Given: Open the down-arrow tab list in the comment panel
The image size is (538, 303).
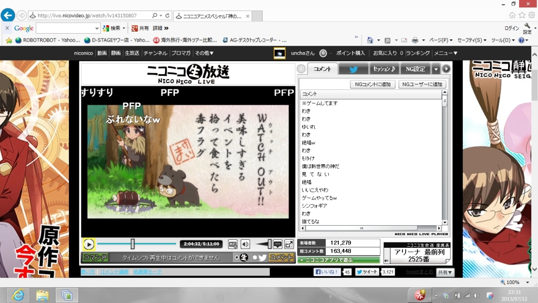Looking at the screenshot, I should coord(436,69).
